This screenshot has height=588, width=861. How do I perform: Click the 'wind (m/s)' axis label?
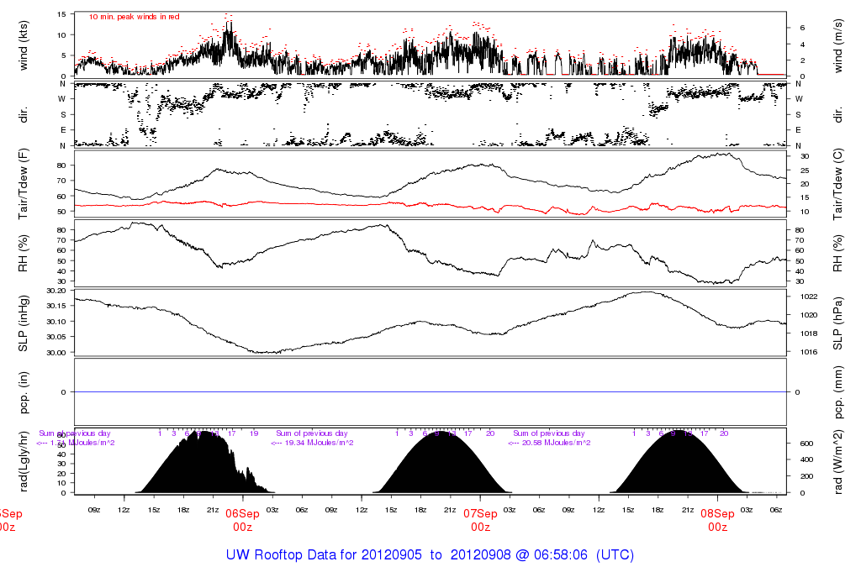point(838,45)
